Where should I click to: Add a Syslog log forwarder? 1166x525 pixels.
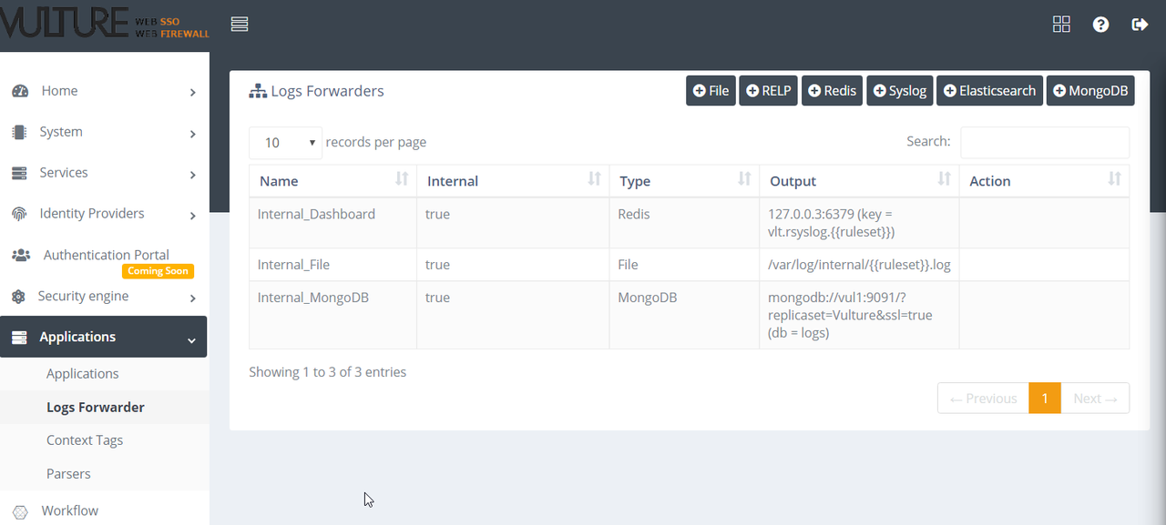click(900, 91)
